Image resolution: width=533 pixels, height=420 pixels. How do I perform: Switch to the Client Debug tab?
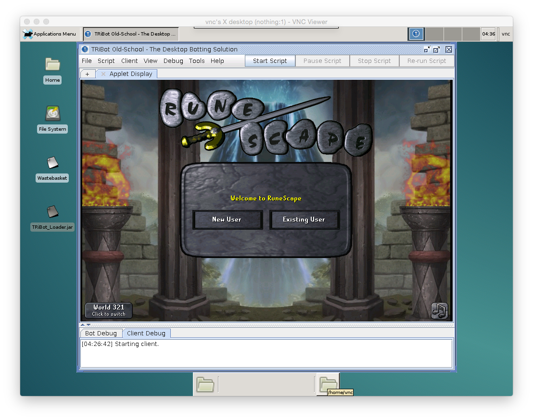(x=146, y=334)
